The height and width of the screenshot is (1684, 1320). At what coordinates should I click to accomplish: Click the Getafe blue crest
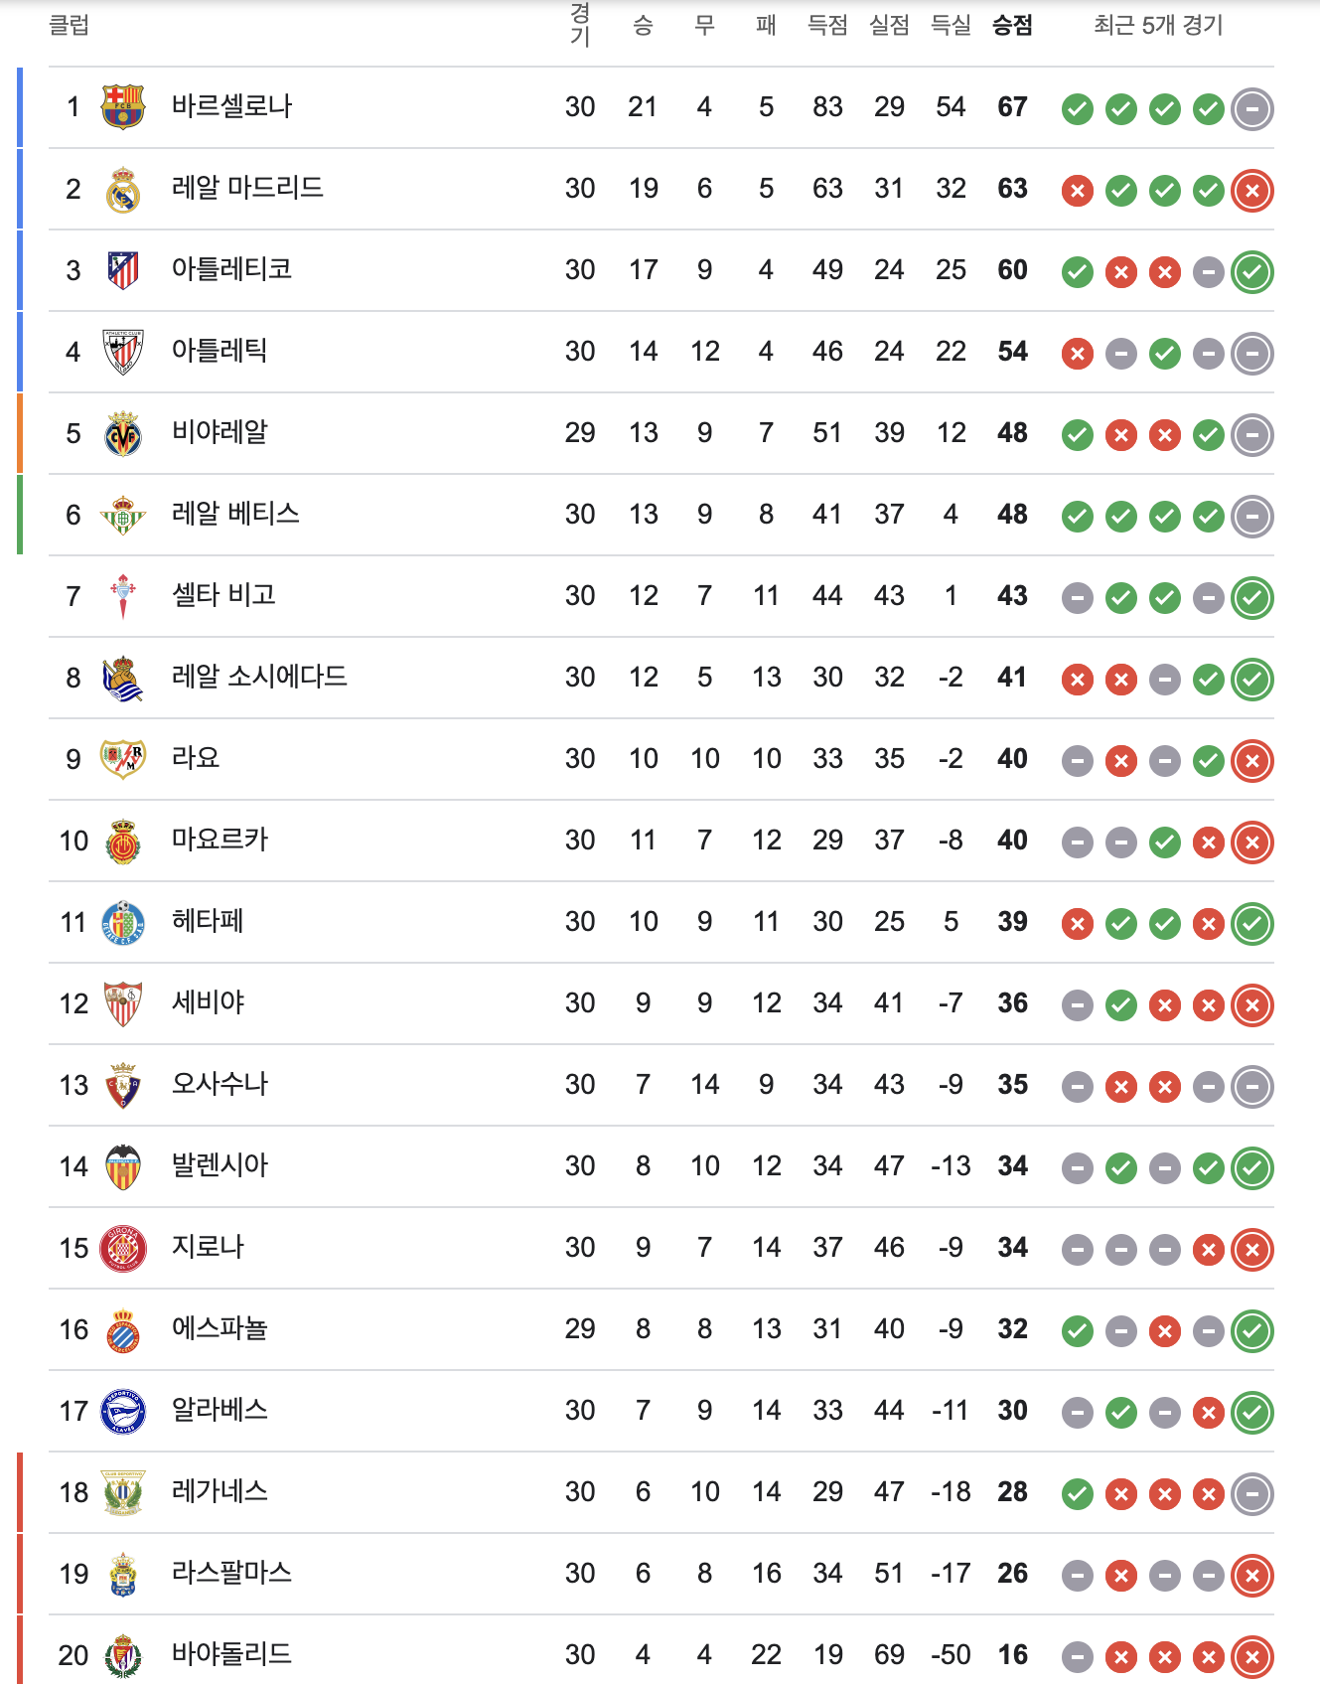pyautogui.click(x=123, y=922)
